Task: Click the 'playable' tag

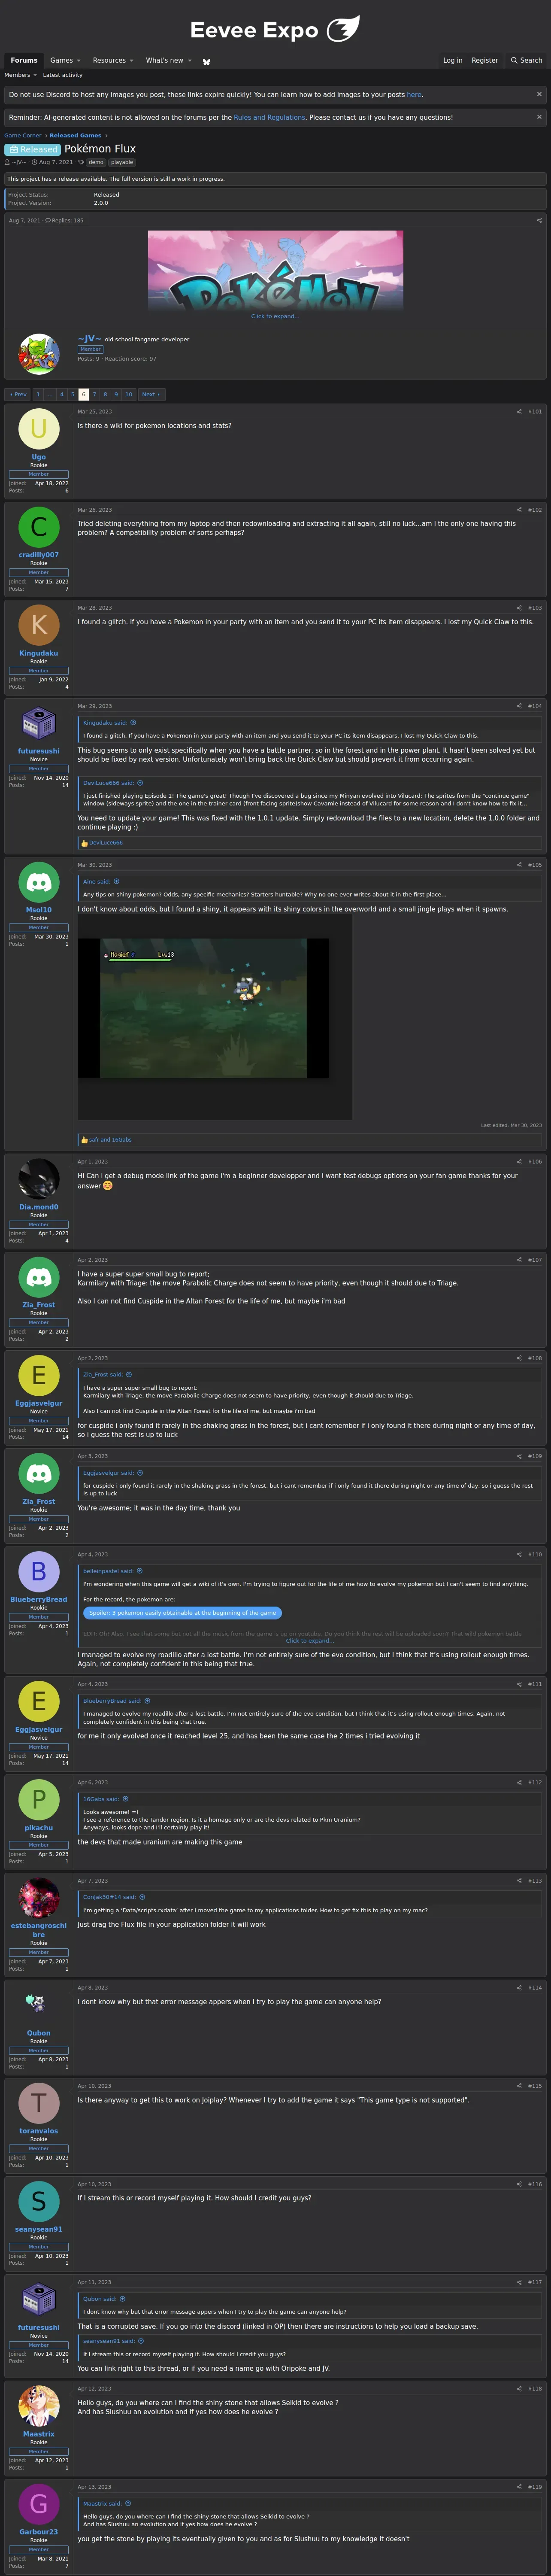Action: point(122,162)
